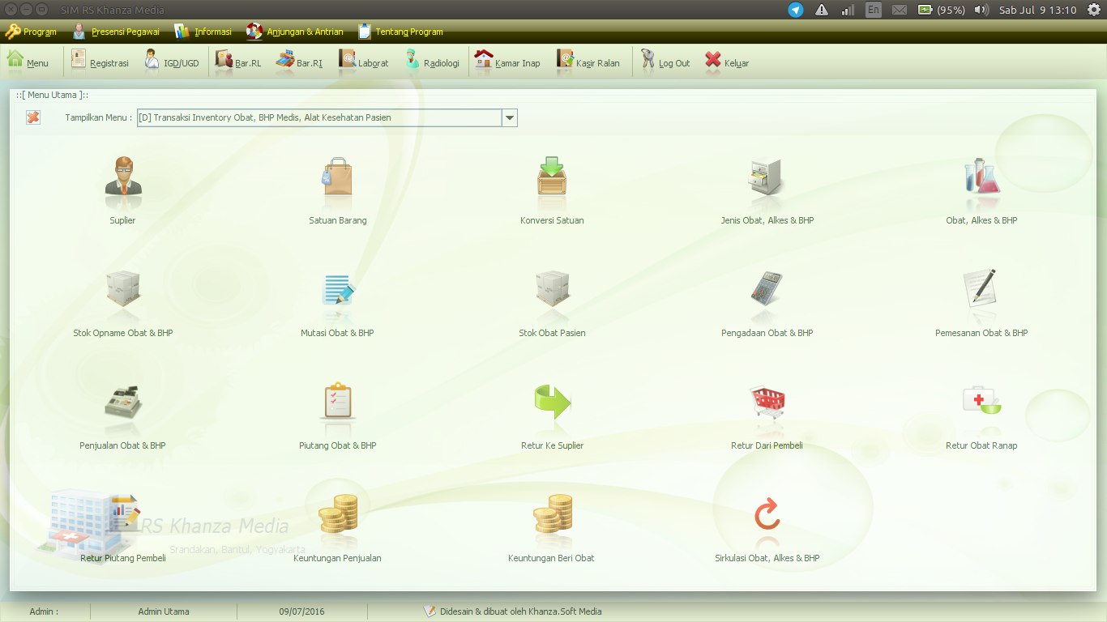Open Jenis Obat, Alkes & BHP

pos(767,185)
